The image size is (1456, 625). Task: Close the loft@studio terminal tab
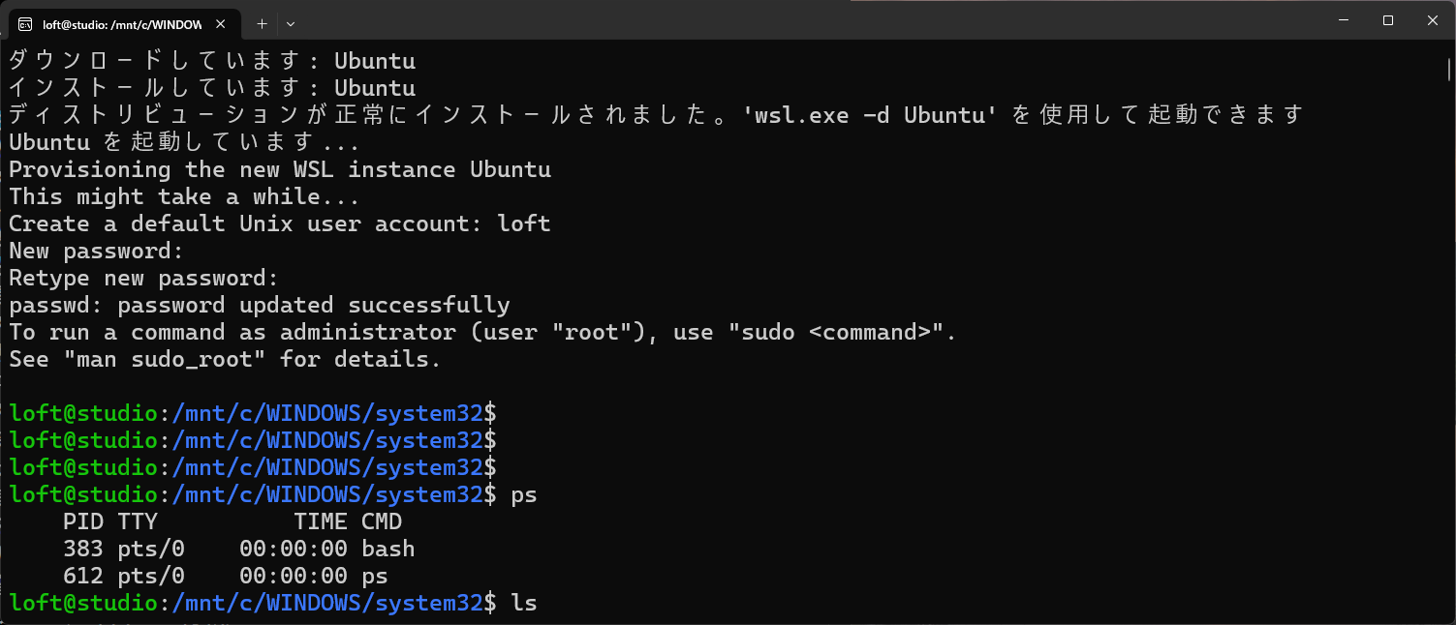point(223,23)
